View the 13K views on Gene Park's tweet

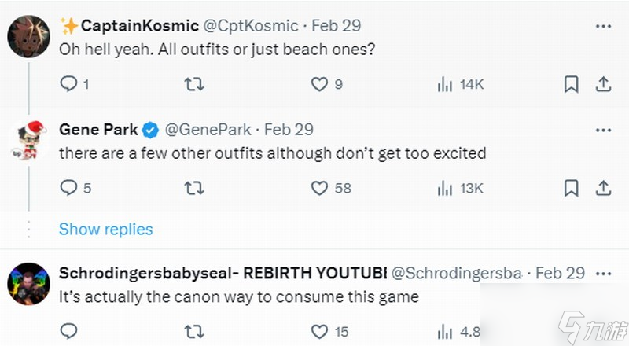(x=461, y=188)
